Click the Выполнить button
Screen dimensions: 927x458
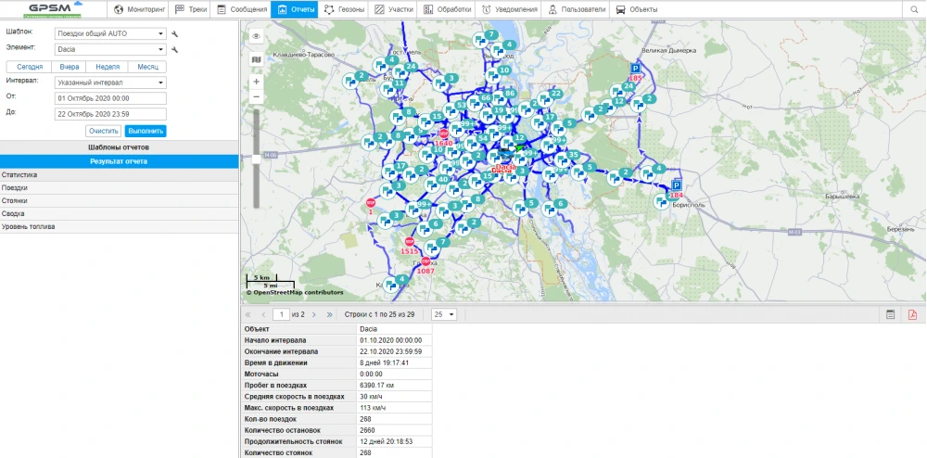click(146, 132)
